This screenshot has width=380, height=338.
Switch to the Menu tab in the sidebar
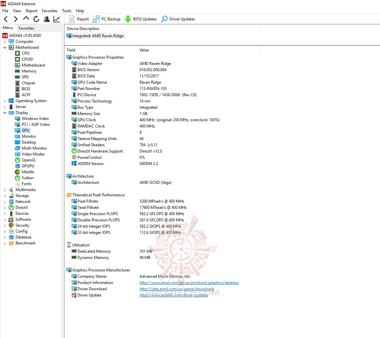[x=8, y=28]
